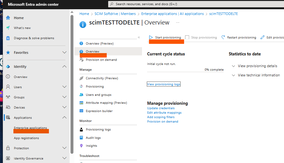The height and width of the screenshot is (163, 284).
Task: Click the sidebar scroll up arrow
Action: [72, 12]
